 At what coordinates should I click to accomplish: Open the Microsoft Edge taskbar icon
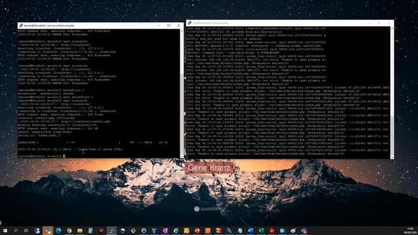pos(58,230)
